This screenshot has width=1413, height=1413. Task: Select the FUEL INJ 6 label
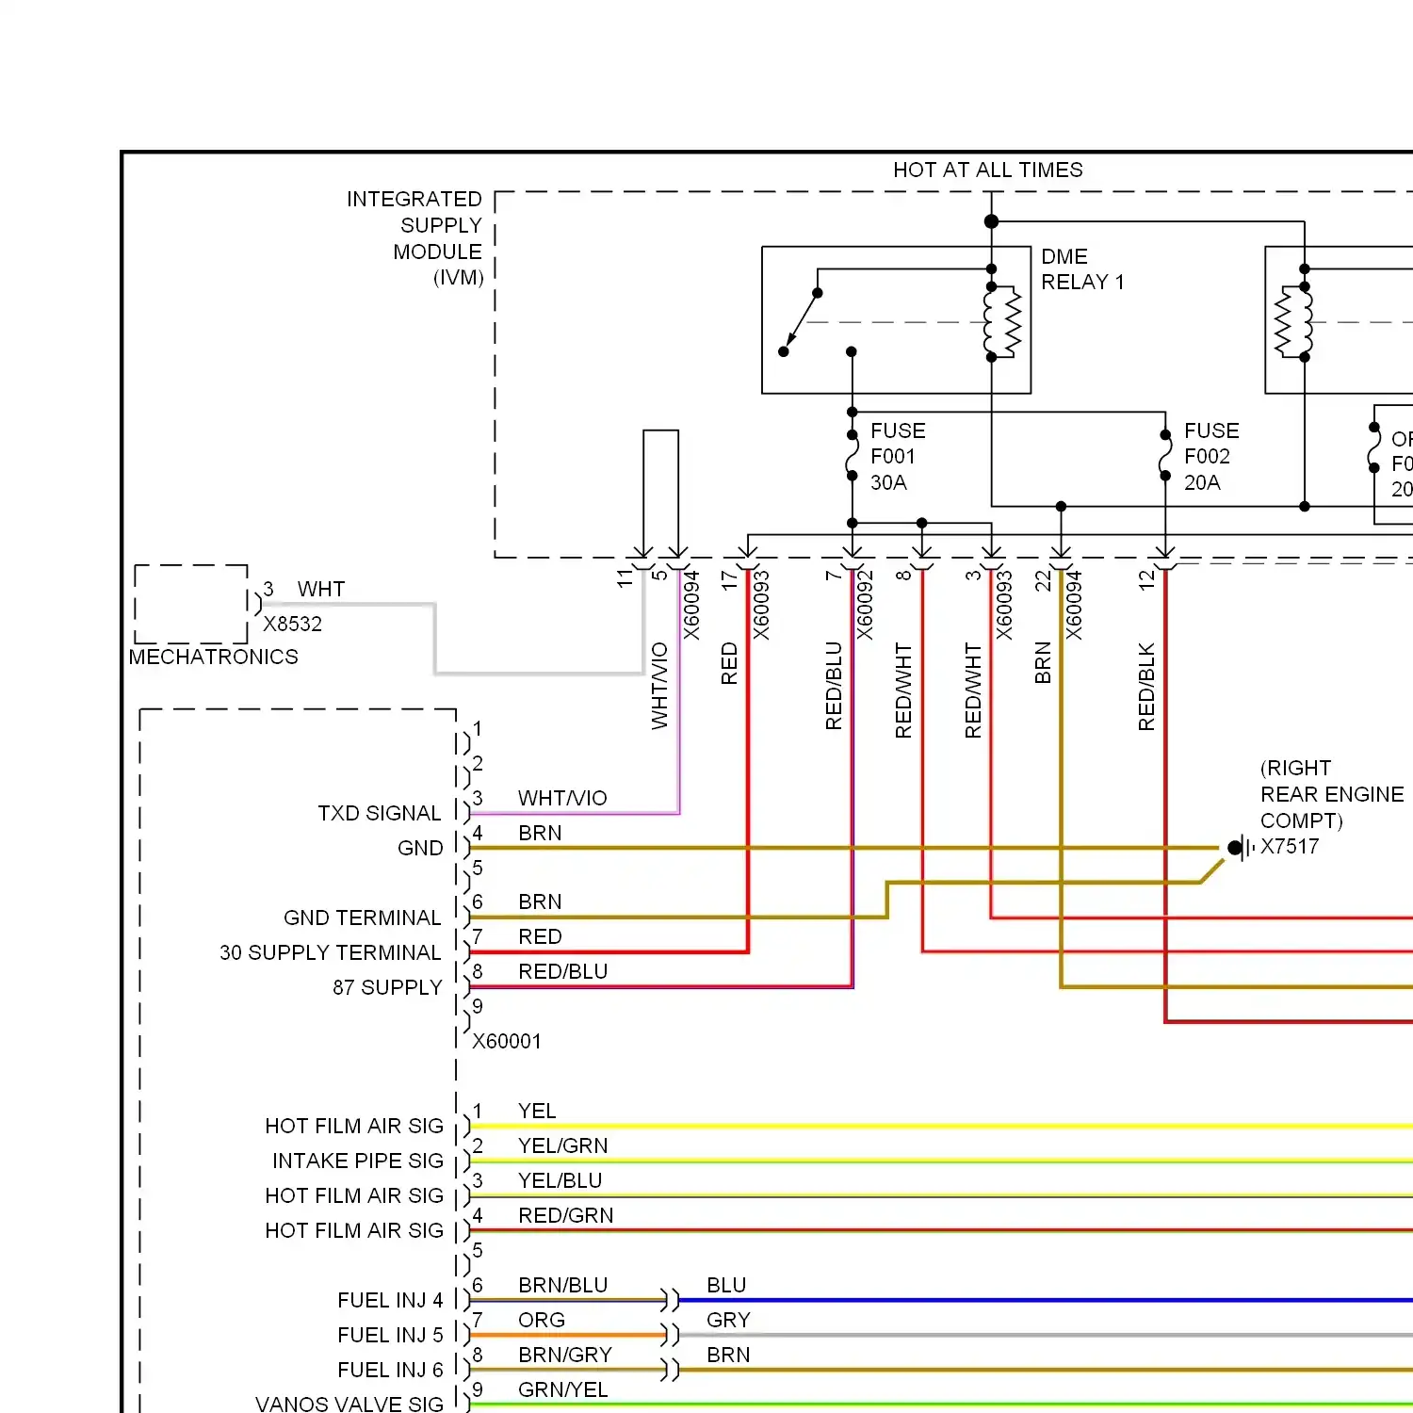click(x=390, y=1370)
